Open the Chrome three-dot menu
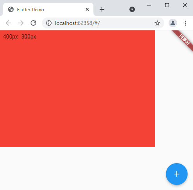Viewport: 193px width, 190px height. [x=185, y=23]
